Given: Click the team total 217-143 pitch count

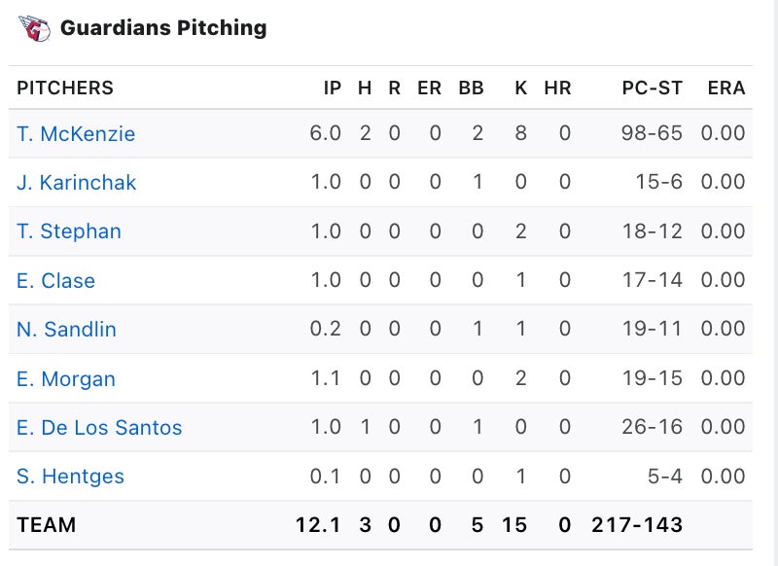Looking at the screenshot, I should (x=637, y=526).
